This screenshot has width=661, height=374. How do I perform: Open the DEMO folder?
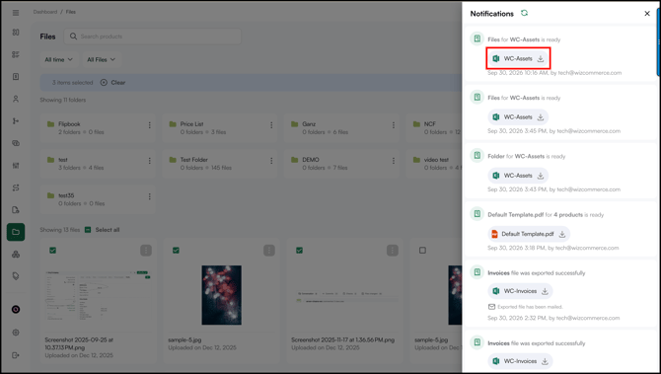coord(341,163)
